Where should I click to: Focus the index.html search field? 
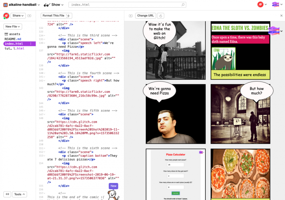[127, 5]
